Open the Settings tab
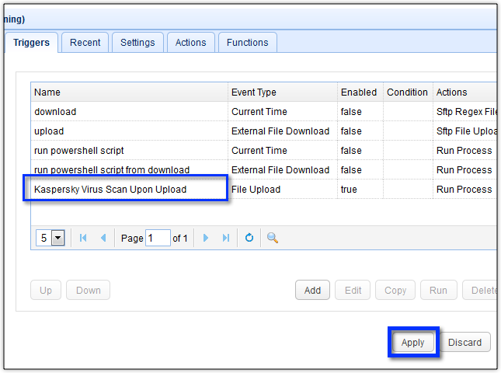501x373 pixels. click(x=137, y=43)
